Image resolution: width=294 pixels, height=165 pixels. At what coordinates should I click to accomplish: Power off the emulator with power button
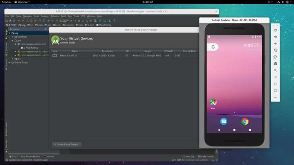275,30
